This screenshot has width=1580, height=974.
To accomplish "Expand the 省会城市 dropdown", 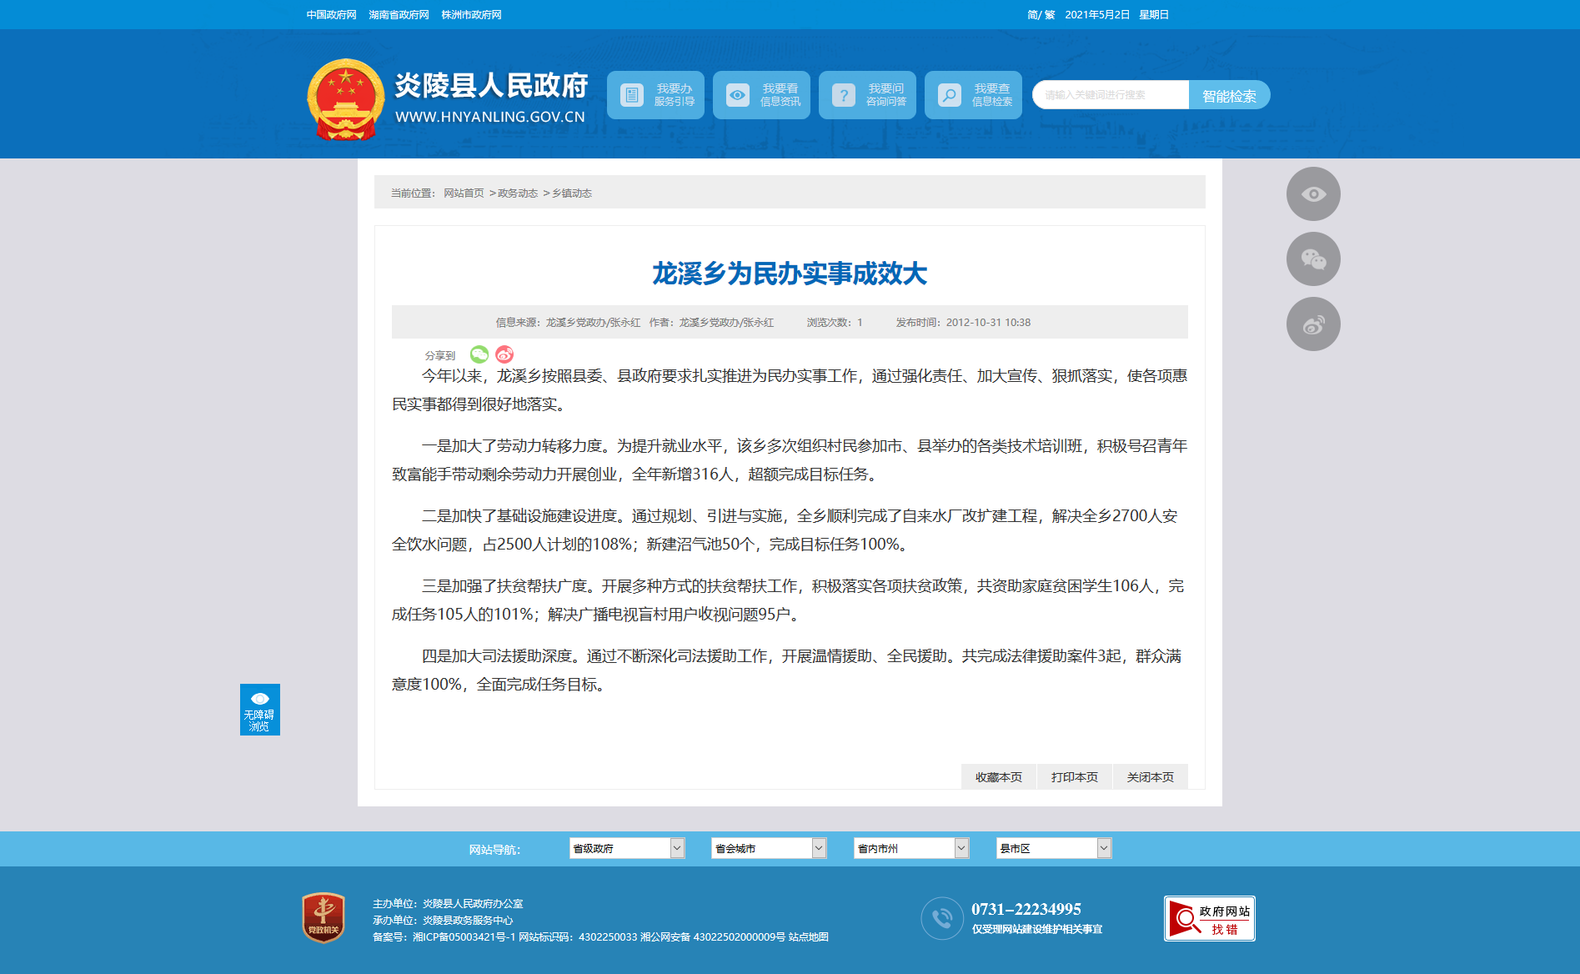I will click(x=769, y=848).
